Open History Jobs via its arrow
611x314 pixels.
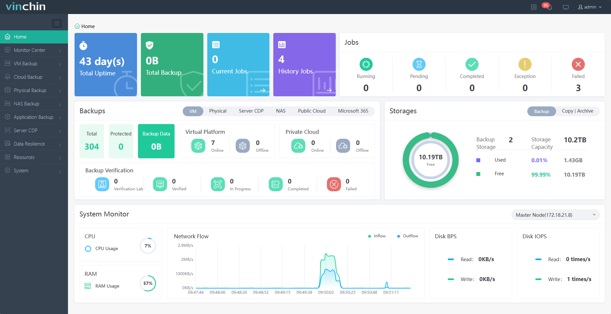(329, 90)
